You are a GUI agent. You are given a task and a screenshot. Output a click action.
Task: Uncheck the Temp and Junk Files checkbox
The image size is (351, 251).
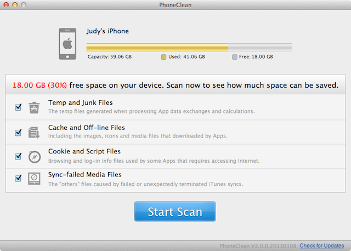click(18, 107)
